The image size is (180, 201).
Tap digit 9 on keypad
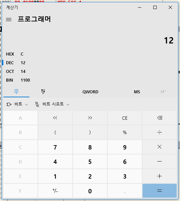125,147
